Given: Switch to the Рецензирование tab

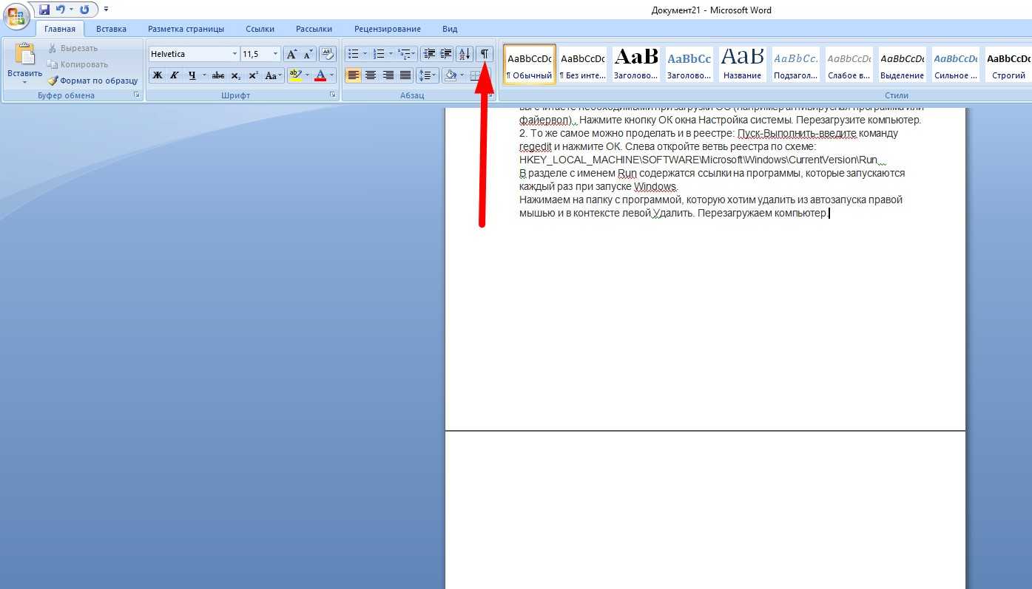Looking at the screenshot, I should pyautogui.click(x=387, y=29).
